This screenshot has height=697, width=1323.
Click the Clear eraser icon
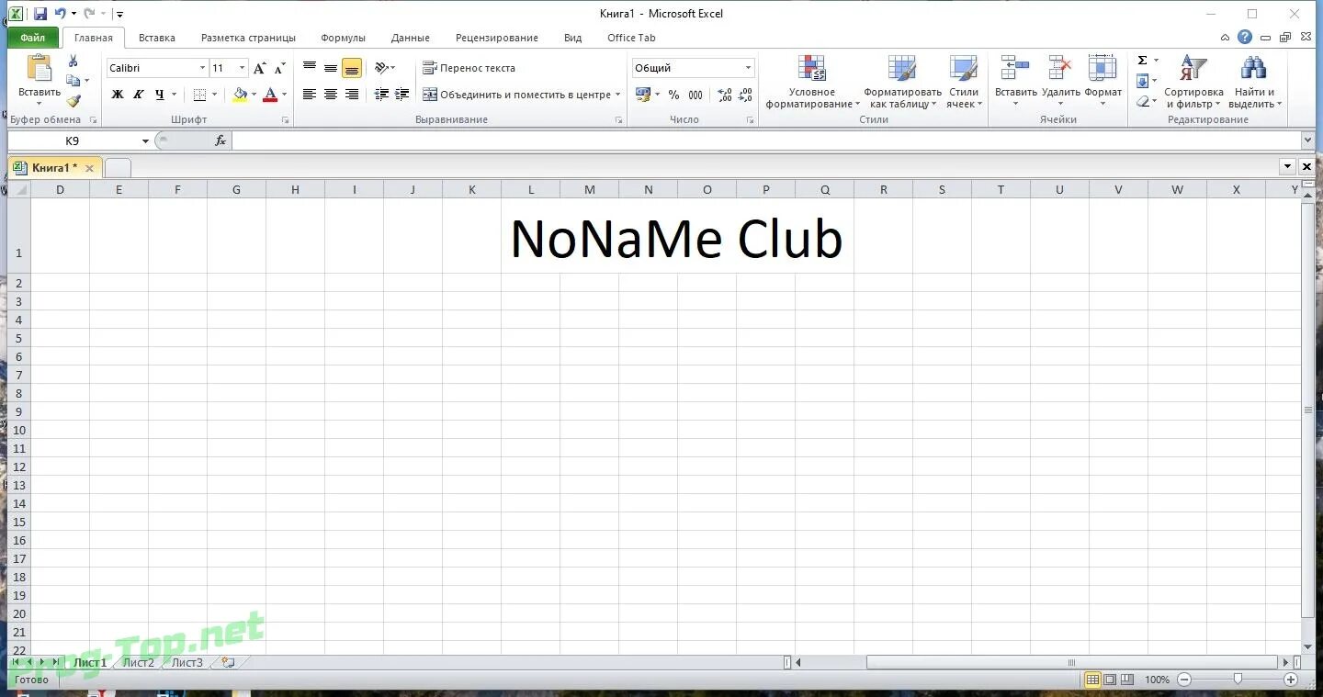(x=1142, y=101)
